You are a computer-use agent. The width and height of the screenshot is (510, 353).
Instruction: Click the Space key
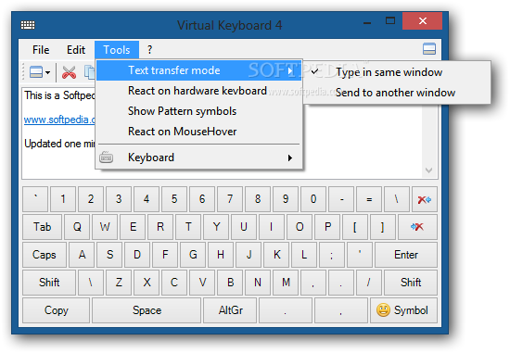[x=147, y=310]
